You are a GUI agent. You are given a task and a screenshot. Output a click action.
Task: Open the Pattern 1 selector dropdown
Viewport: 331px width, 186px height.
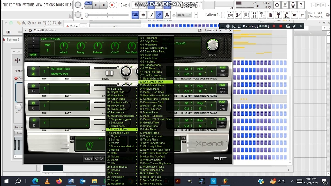pyautogui.click(x=196, y=15)
